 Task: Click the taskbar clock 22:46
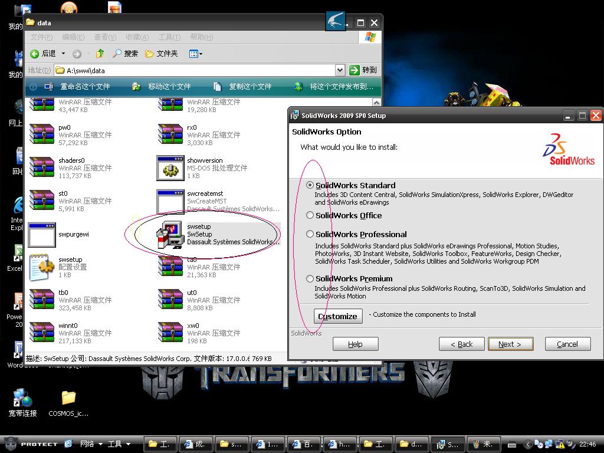click(x=587, y=444)
